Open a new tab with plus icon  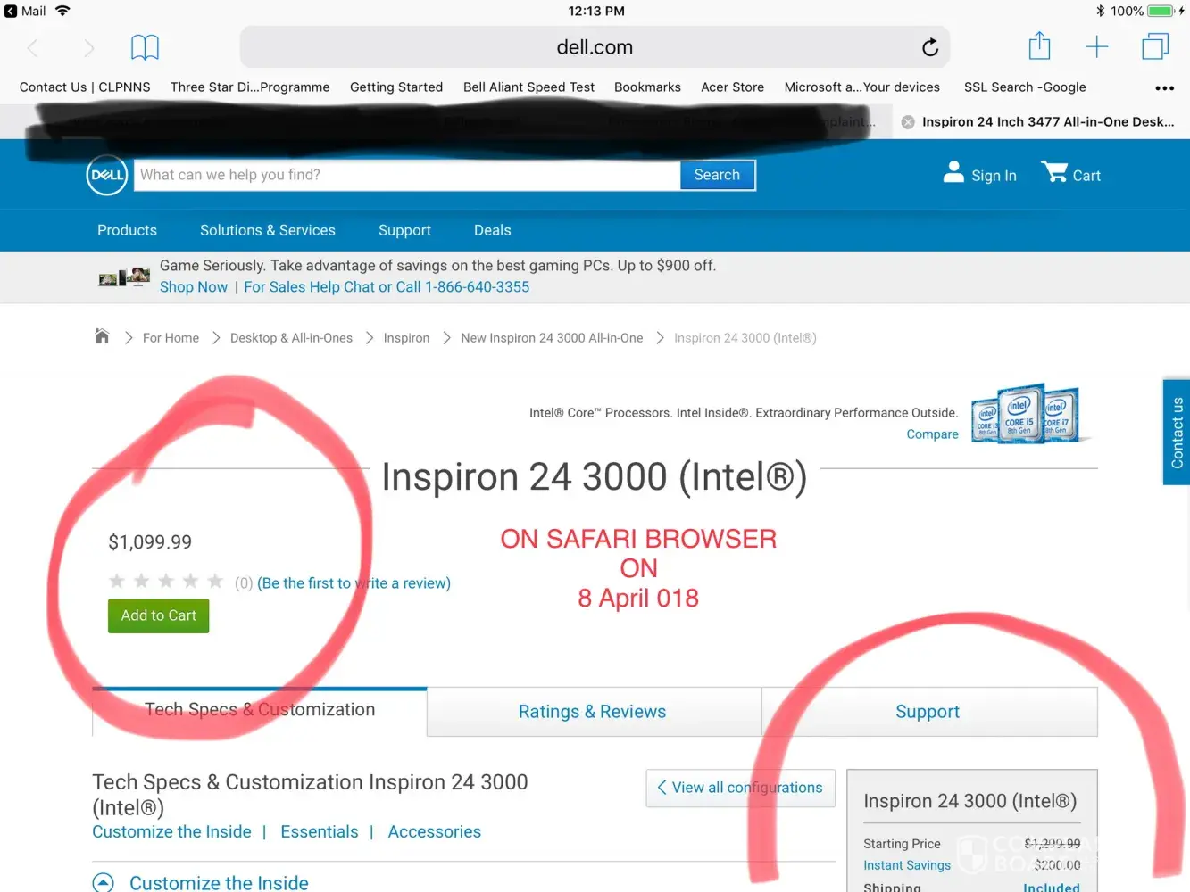pos(1096,47)
